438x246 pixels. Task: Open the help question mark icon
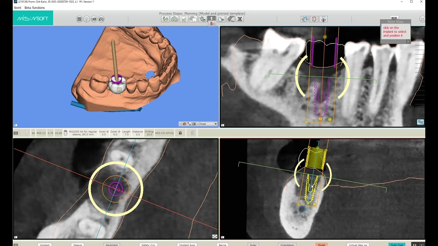87,19
